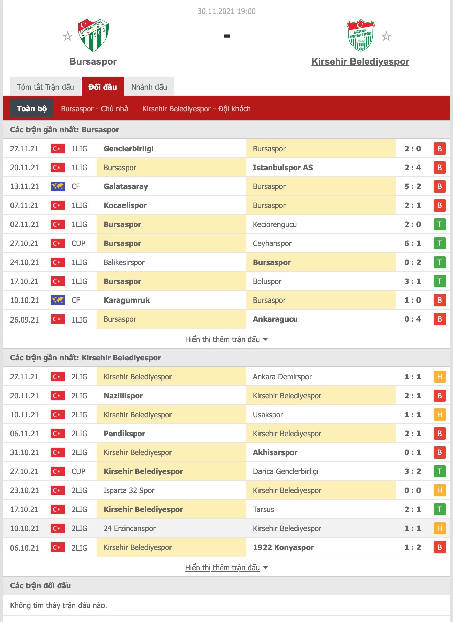The image size is (453, 622).
Task: Switch to the Tóm tắt Trận đấu tab
Action: [45, 87]
